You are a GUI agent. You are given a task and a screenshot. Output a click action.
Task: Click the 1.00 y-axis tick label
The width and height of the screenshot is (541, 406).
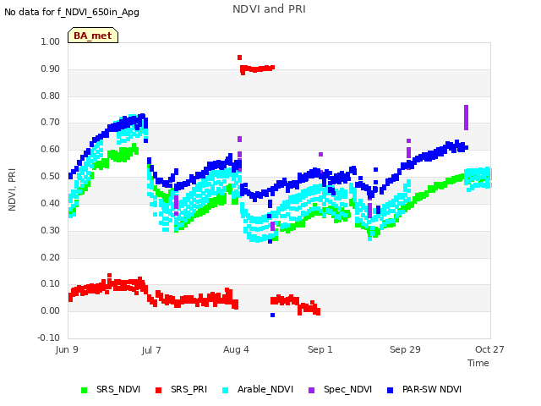[51, 41]
